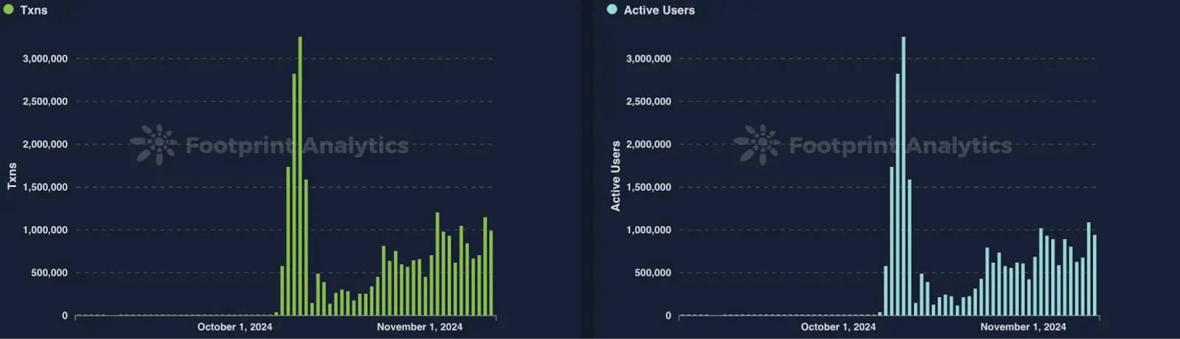Click Footprint Analytics logo icon on Txns chart
This screenshot has height=339, width=1180.
(x=153, y=144)
